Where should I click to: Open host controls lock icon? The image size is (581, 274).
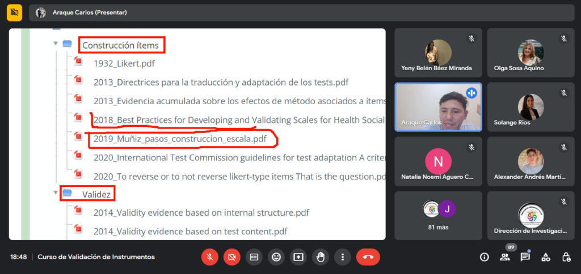(566, 257)
